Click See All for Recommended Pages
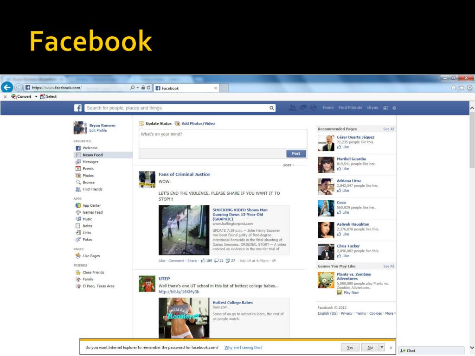 (389, 129)
